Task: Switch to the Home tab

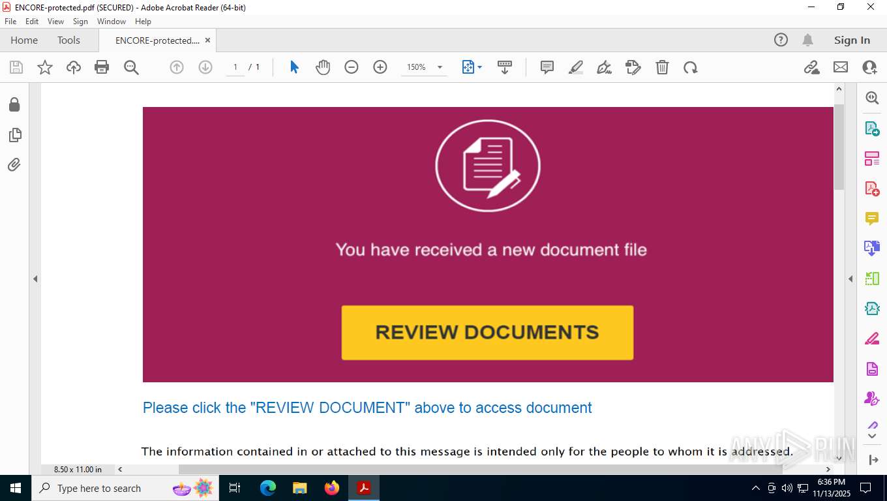Action: (24, 40)
